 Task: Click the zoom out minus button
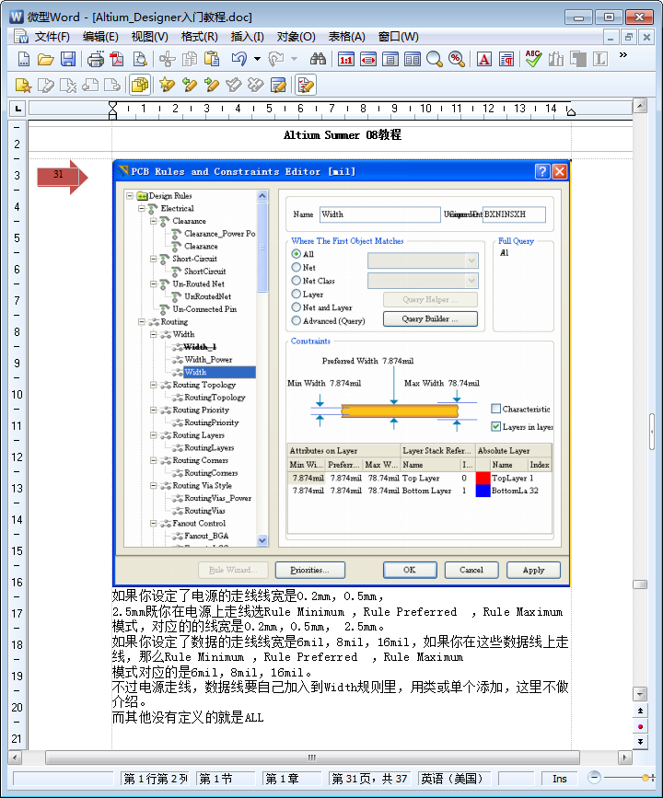(593, 778)
